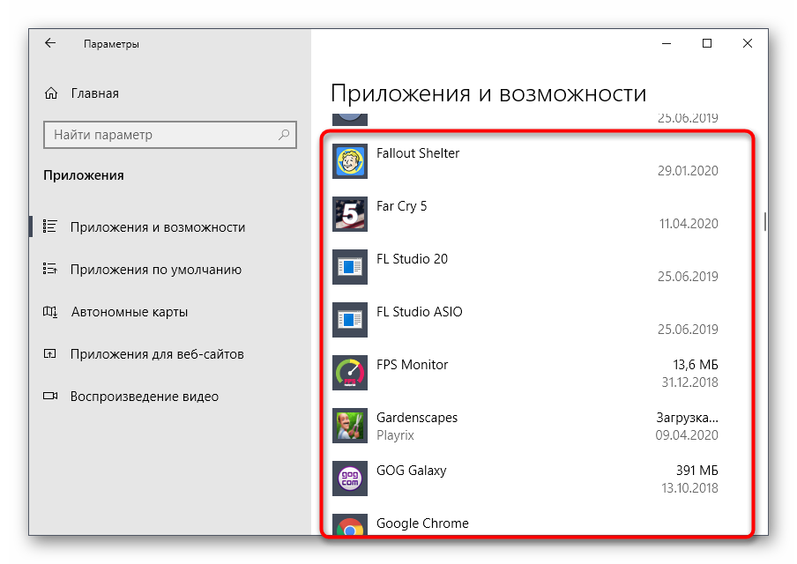Click the FPS Monitor gauge icon

349,374
